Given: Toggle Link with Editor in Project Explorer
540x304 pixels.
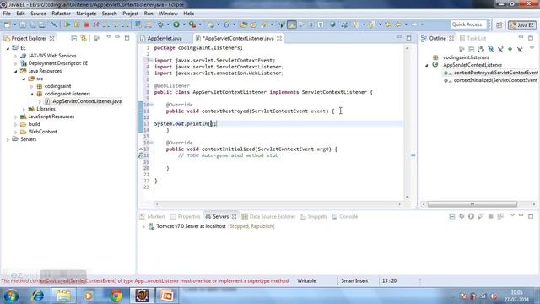Looking at the screenshot, I should tap(84, 38).
